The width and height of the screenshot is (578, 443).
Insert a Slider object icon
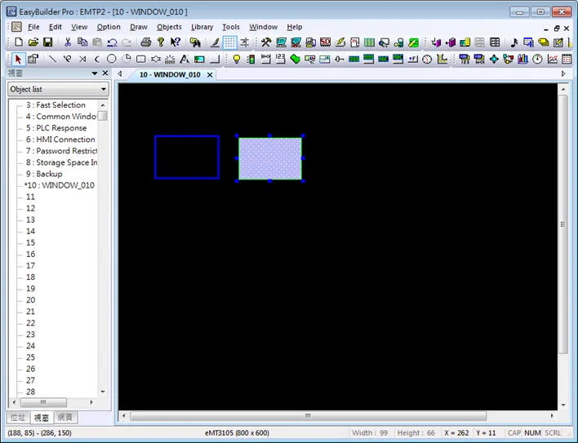click(339, 59)
